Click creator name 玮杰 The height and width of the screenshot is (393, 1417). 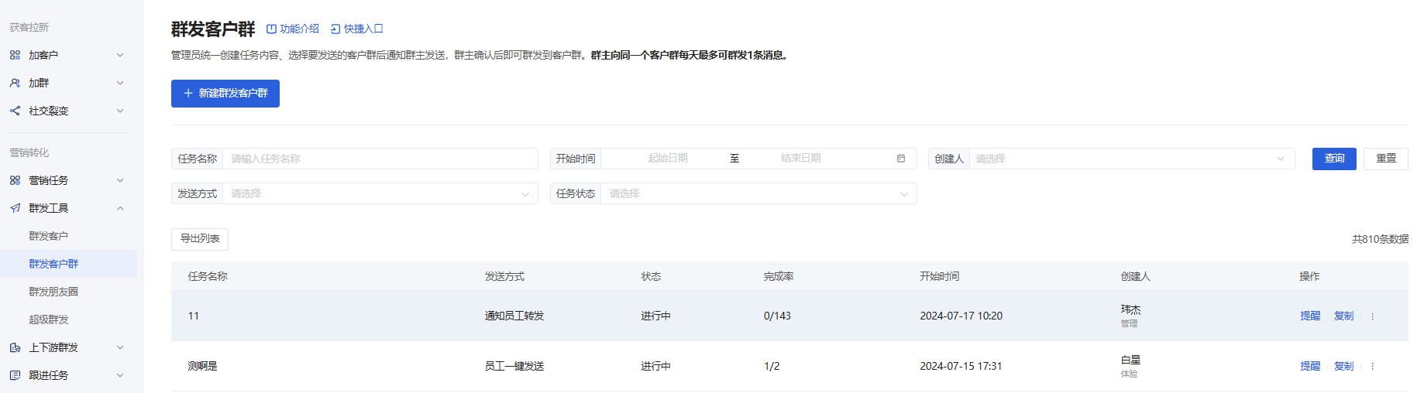1130,309
